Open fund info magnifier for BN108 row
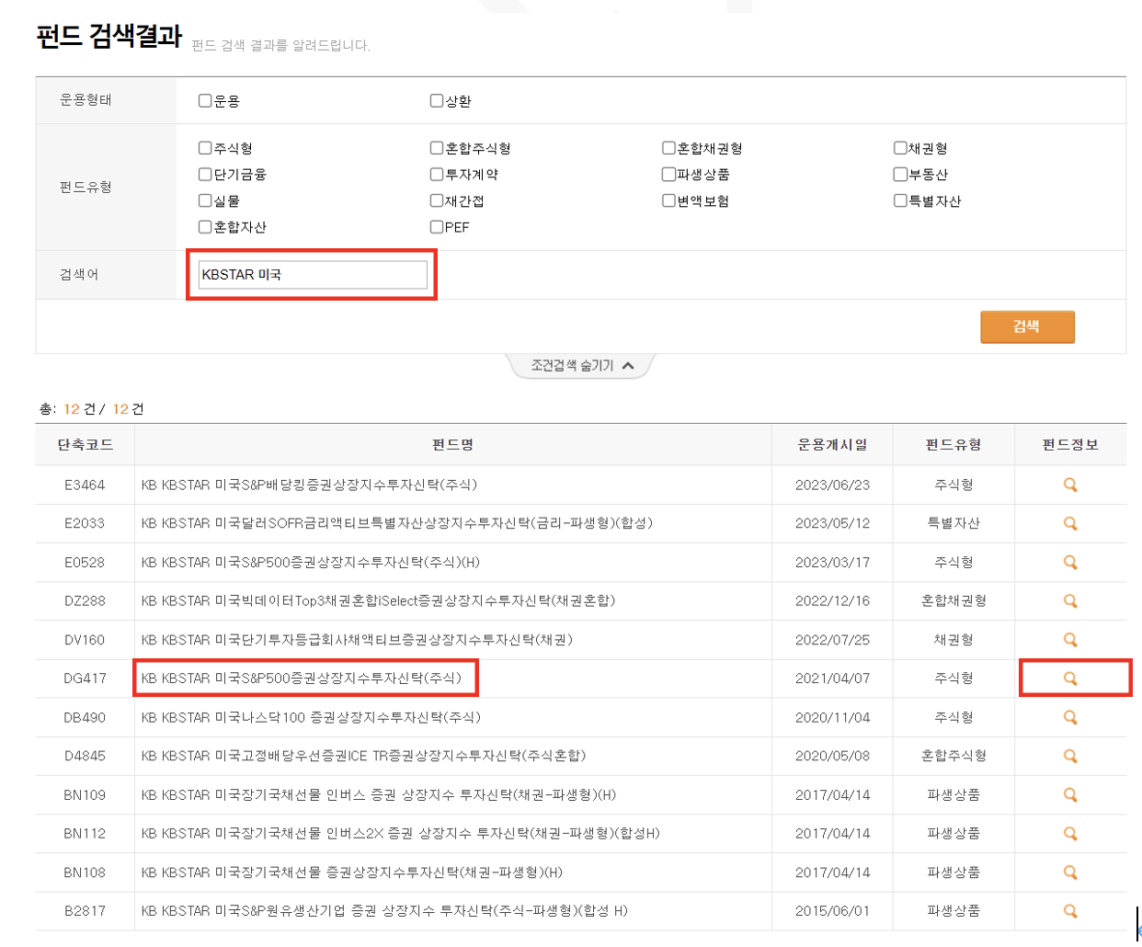Image resolution: width=1142 pixels, height=947 pixels. tap(1070, 872)
